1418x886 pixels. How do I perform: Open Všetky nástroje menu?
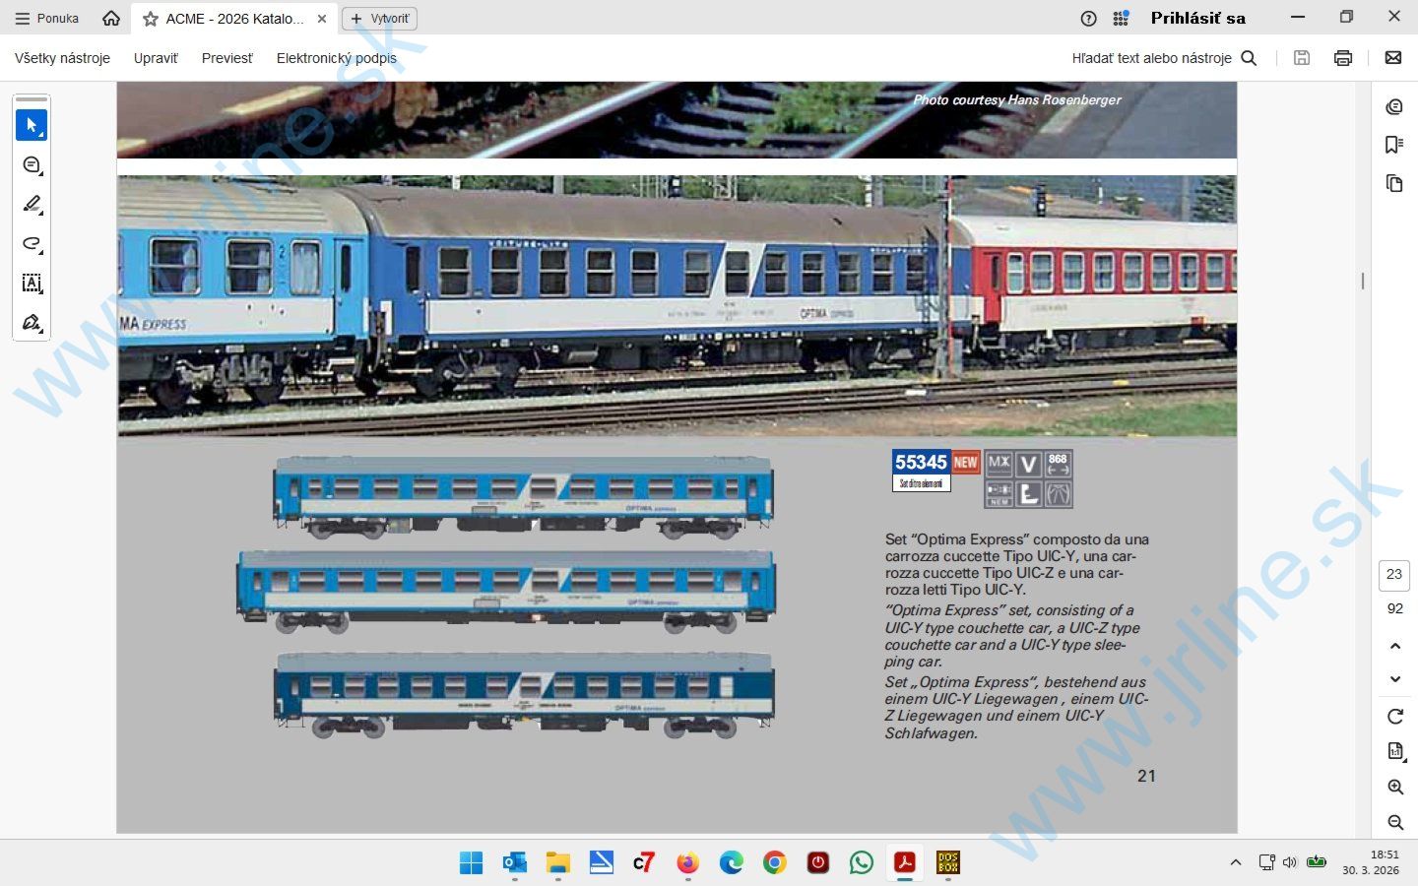click(62, 58)
